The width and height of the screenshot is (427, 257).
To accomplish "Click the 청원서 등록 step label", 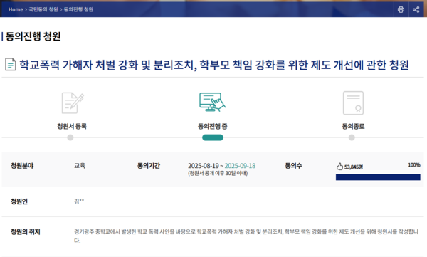I will coord(72,126).
